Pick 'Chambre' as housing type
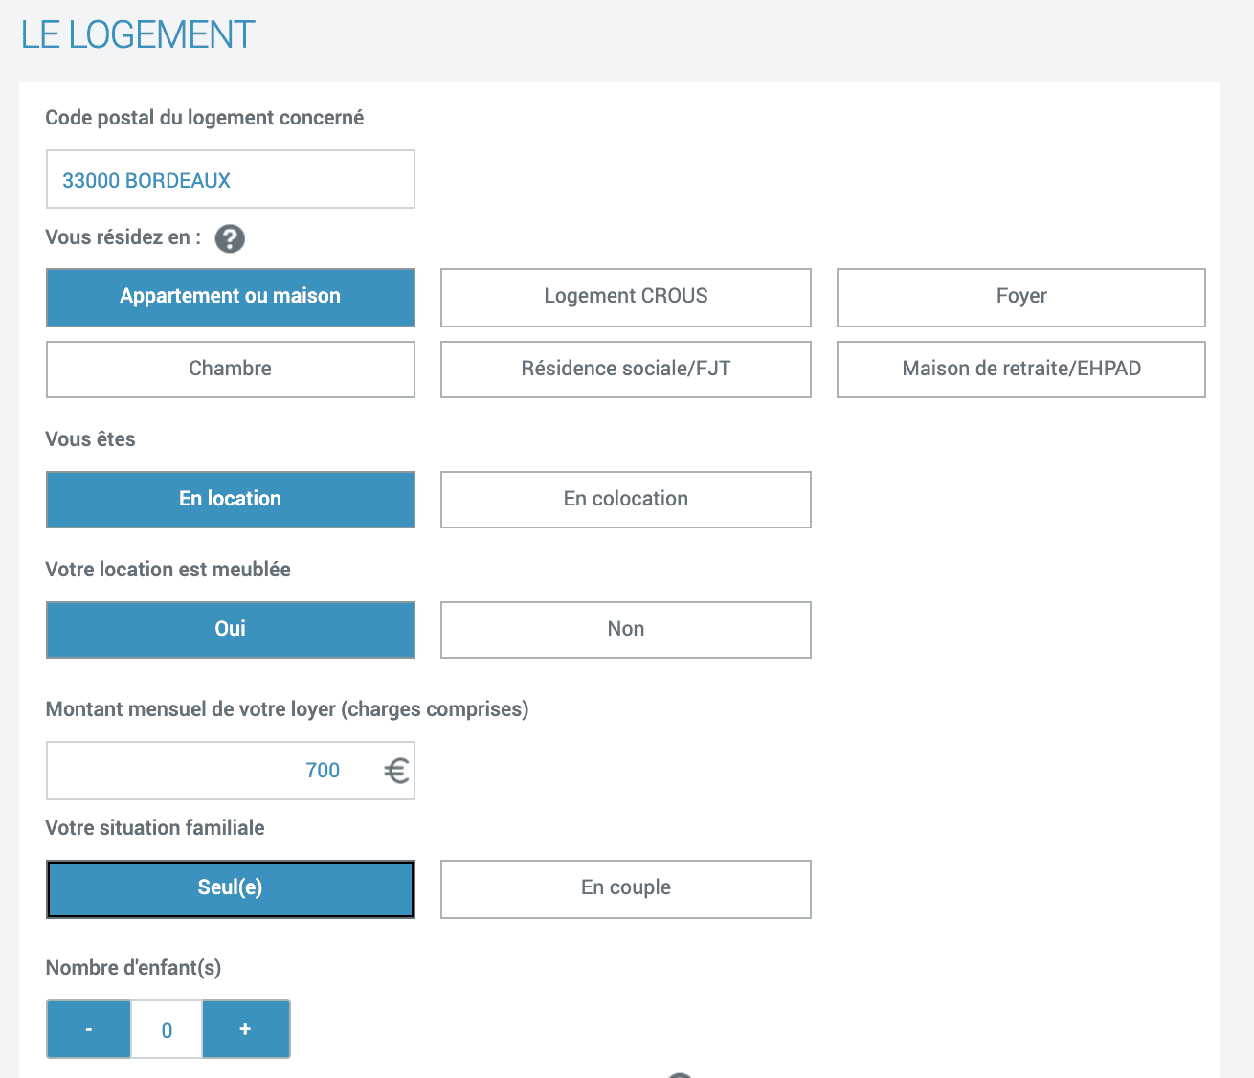This screenshot has width=1254, height=1078. pos(230,370)
